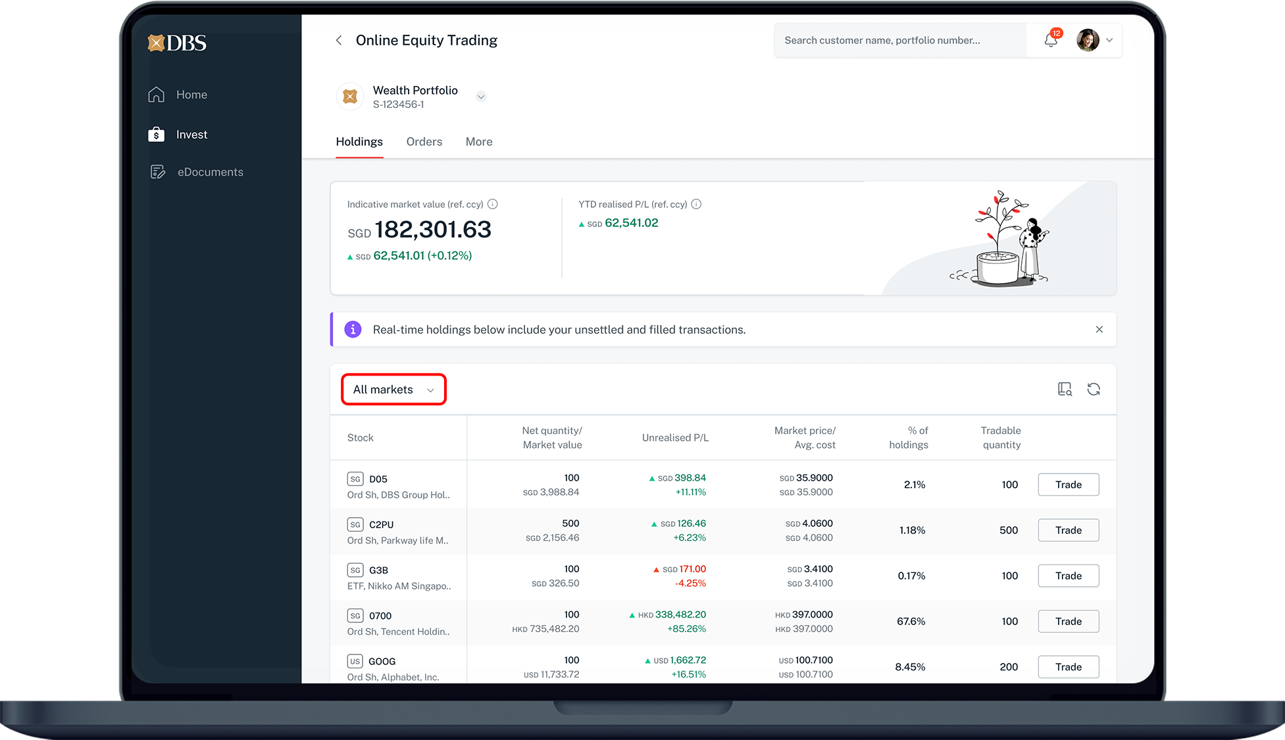The width and height of the screenshot is (1285, 740).
Task: Trade the G3B ETF
Action: [1069, 576]
